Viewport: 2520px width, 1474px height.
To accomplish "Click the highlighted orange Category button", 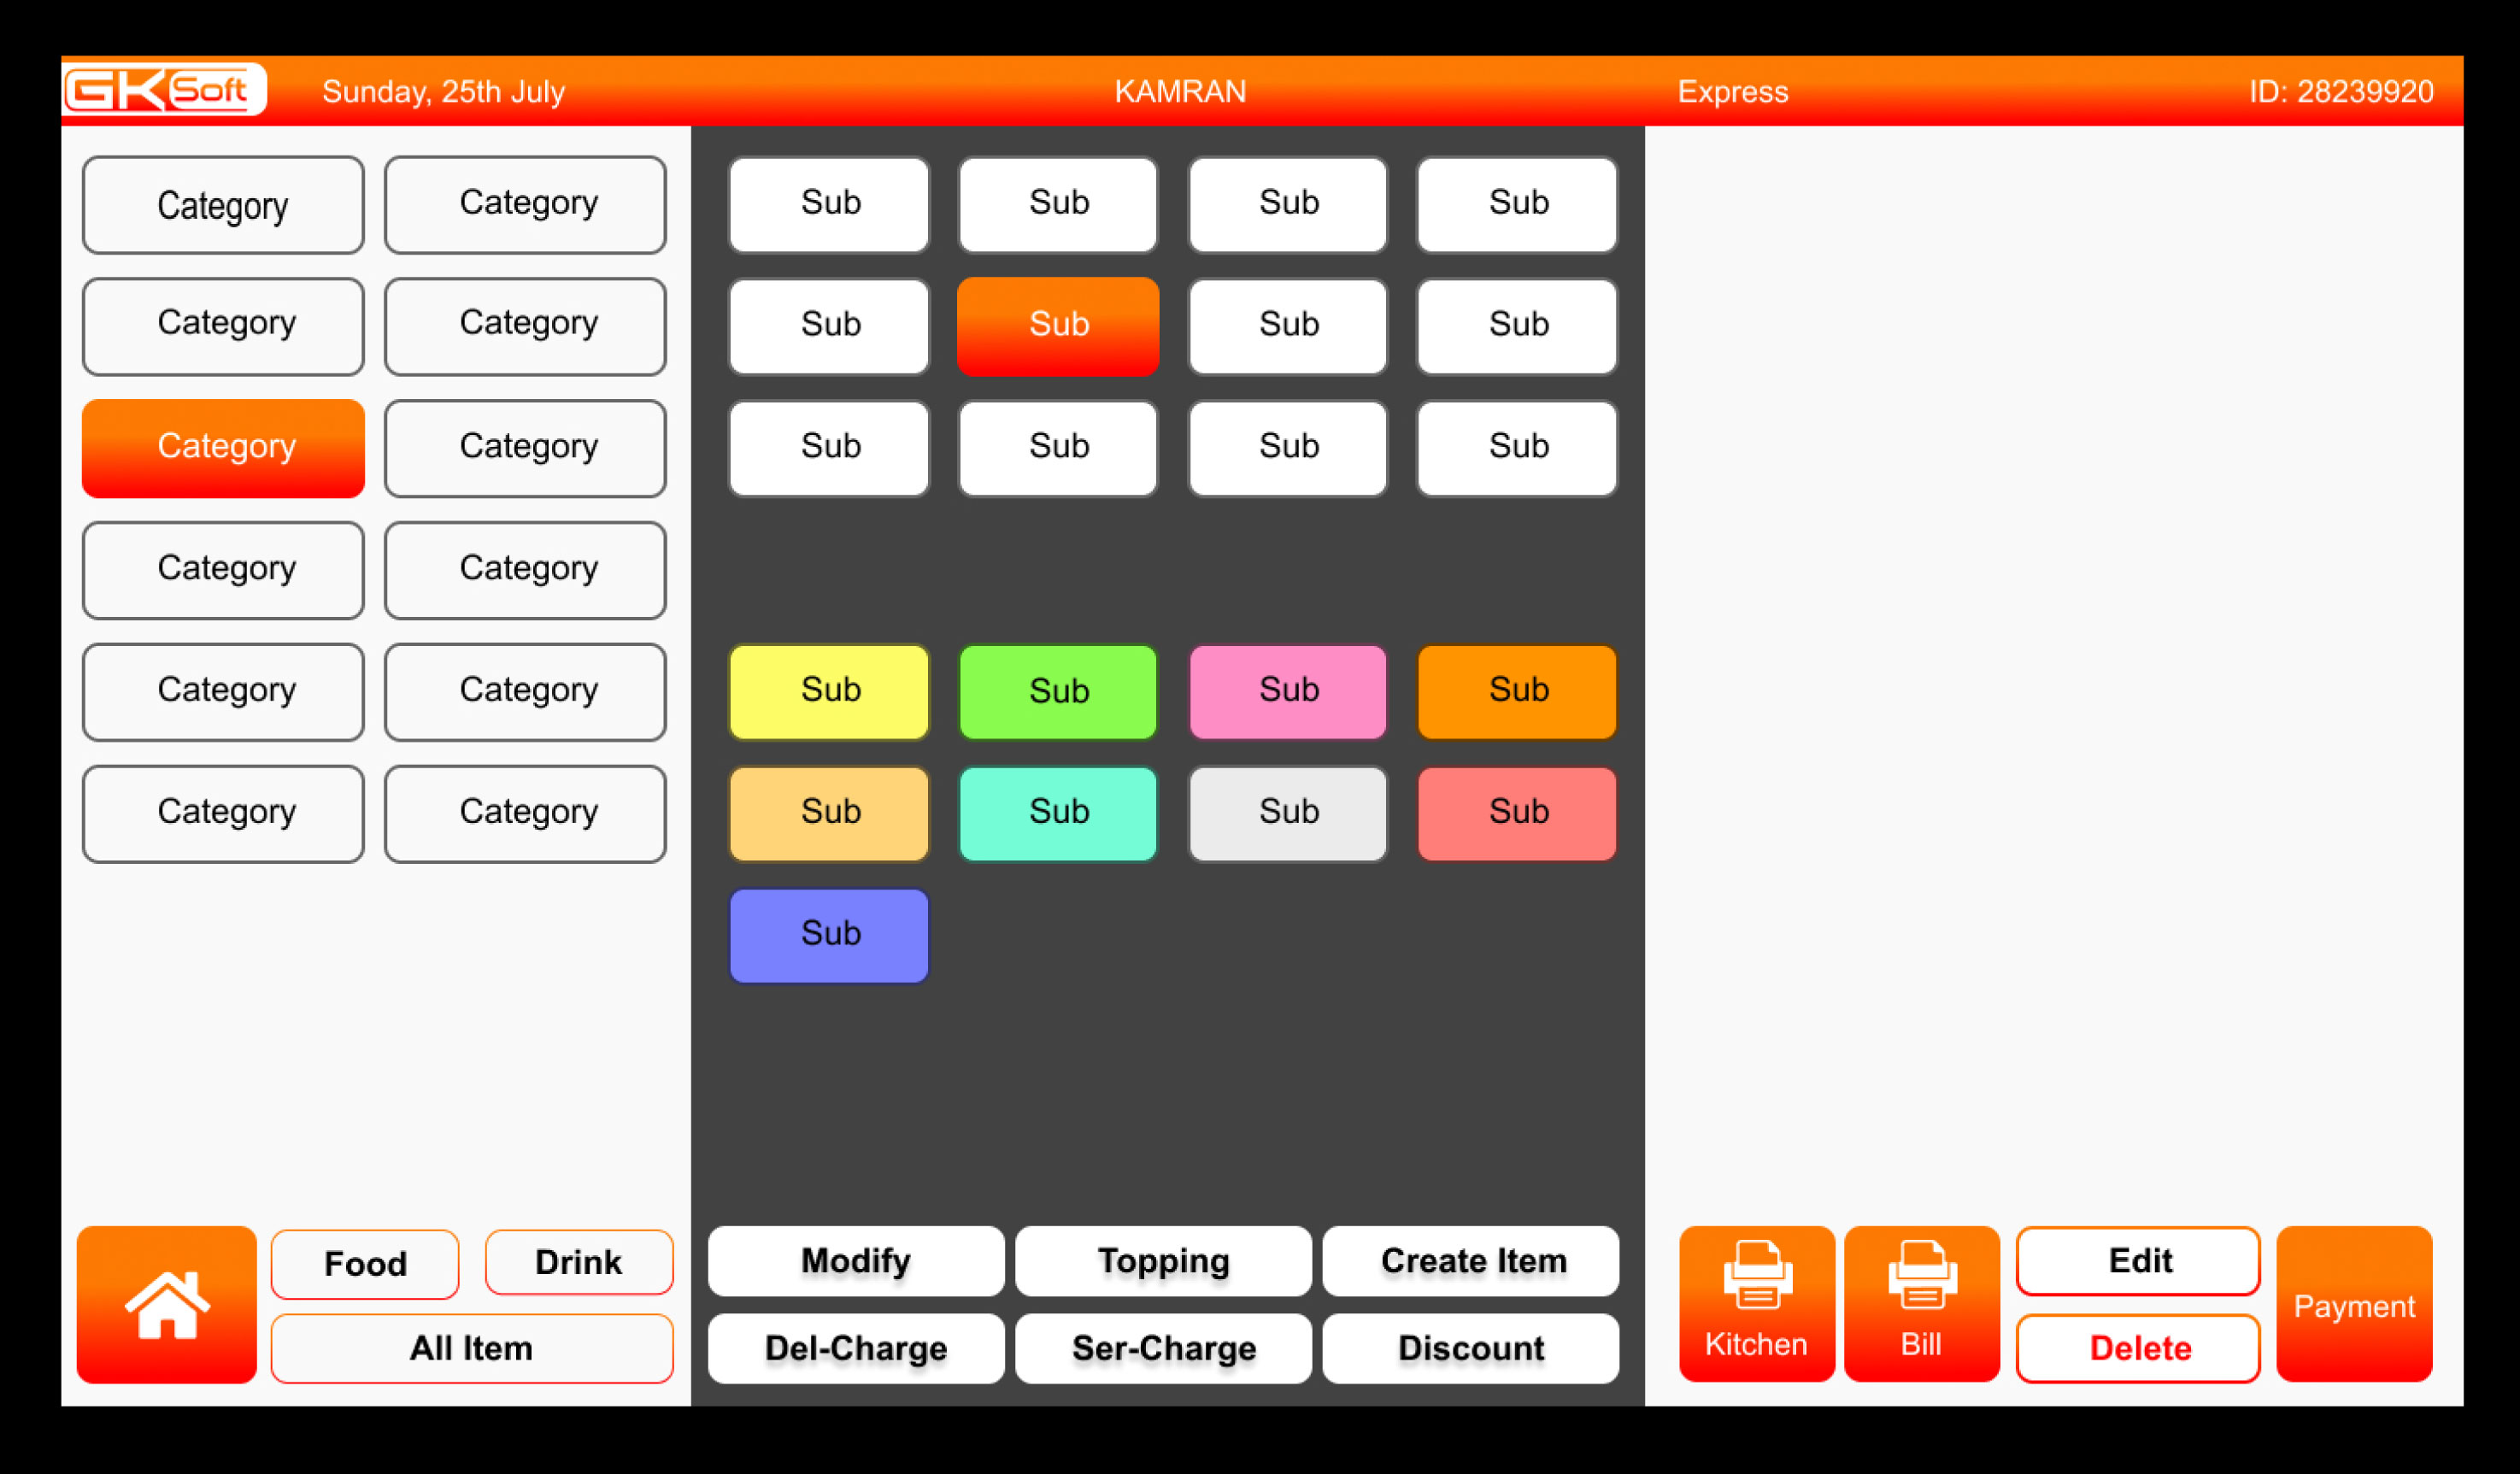I will 223,447.
